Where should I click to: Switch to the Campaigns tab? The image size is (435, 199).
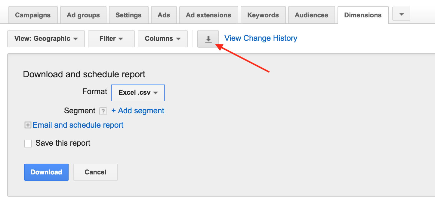(33, 15)
